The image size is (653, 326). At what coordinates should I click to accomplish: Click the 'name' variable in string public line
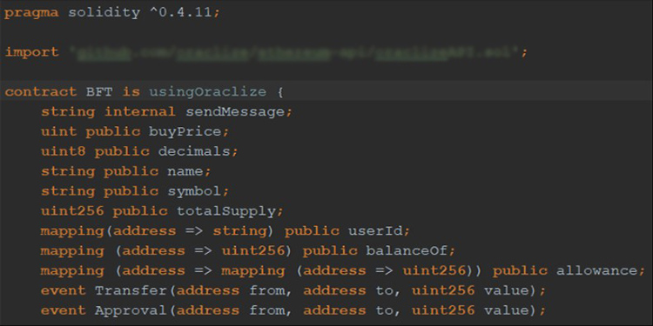(x=185, y=171)
